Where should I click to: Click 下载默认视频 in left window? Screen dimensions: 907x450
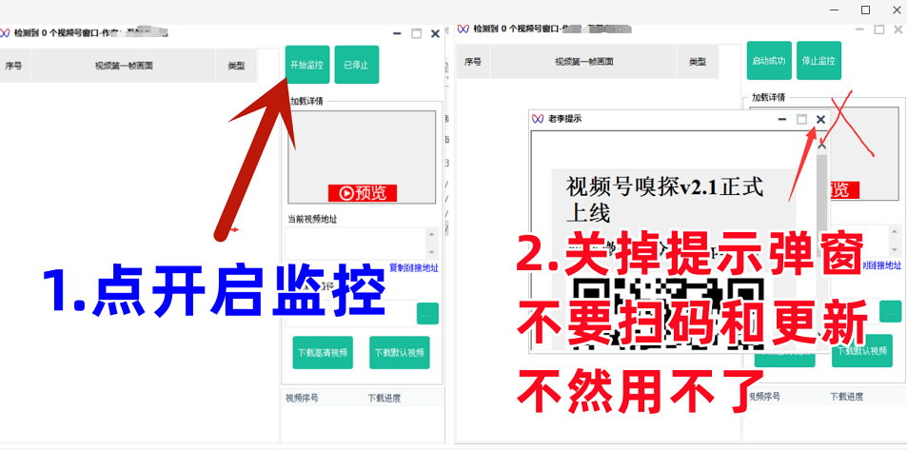pyautogui.click(x=400, y=352)
